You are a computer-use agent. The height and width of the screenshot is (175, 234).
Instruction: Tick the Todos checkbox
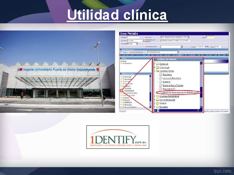pos(121,52)
